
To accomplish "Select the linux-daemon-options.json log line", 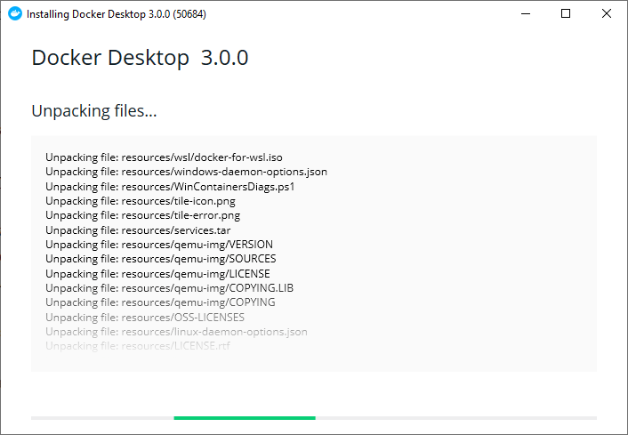I will (x=176, y=332).
